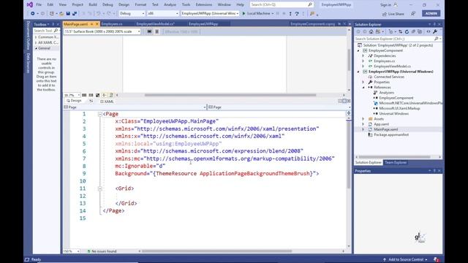This screenshot has width=468, height=263.
Task: Toggle the disable project code icon
Action: pos(111,95)
